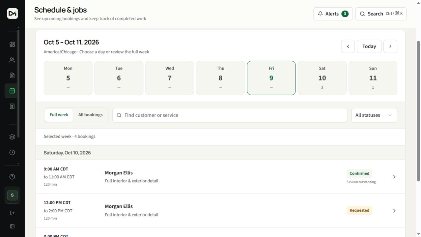Click the Requested status badge

tap(359, 210)
